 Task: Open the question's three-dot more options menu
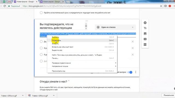tap(136, 72)
